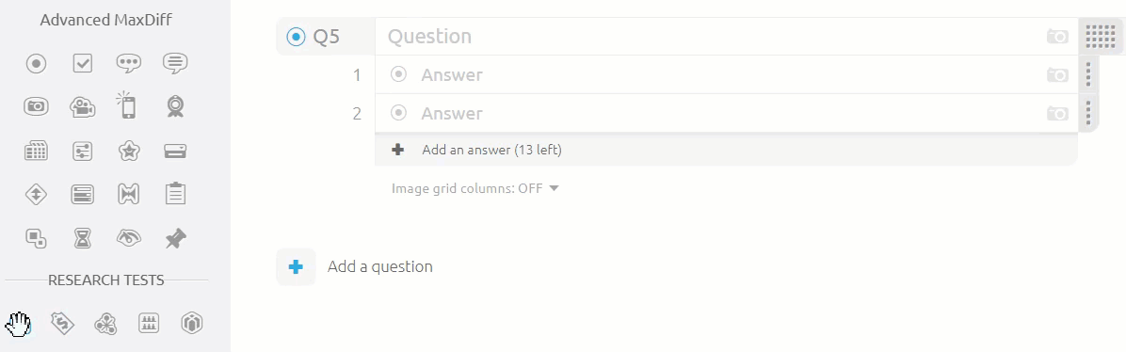
Task: Select the checkbox multiple-choice question icon
Action: pyautogui.click(x=83, y=64)
